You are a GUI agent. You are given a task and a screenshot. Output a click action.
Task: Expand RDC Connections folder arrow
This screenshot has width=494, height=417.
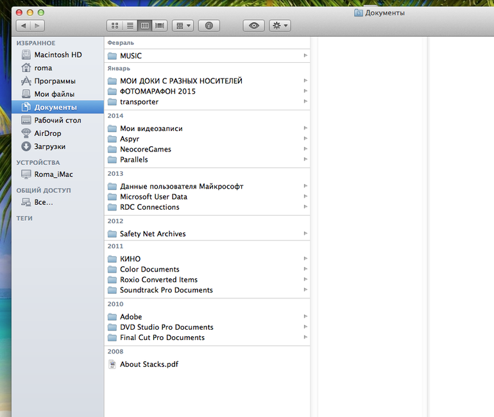[305, 207]
